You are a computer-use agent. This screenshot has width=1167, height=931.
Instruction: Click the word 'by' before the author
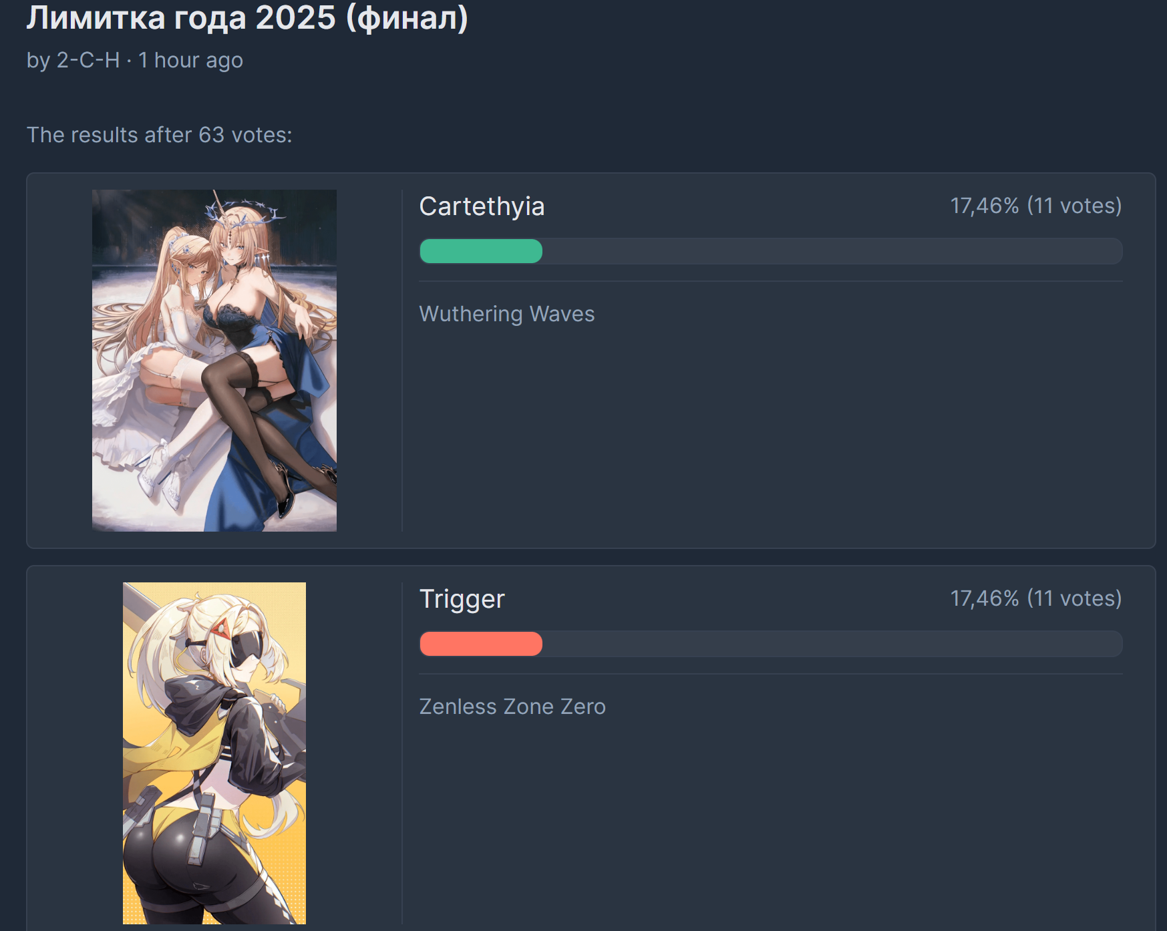(38, 61)
